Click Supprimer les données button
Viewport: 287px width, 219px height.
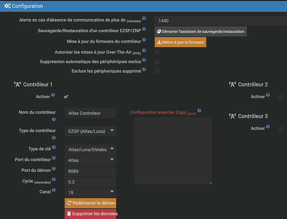91,214
